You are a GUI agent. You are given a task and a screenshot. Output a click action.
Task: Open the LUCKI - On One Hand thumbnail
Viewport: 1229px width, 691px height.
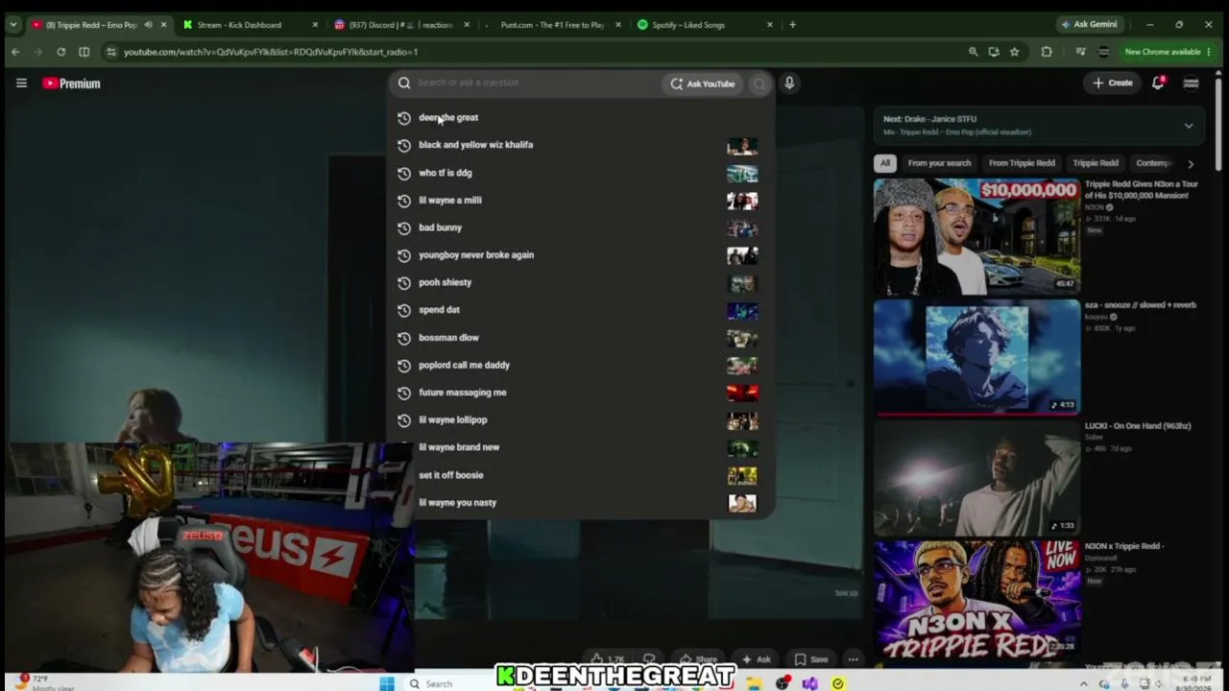coord(976,478)
